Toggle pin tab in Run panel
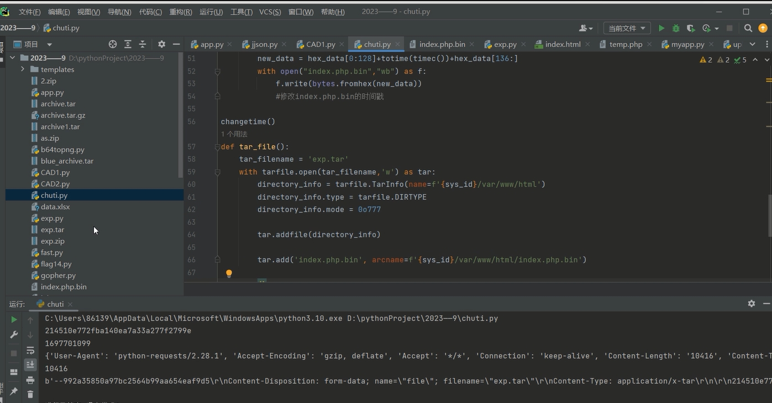Viewport: 772px width, 403px height. 14,391
